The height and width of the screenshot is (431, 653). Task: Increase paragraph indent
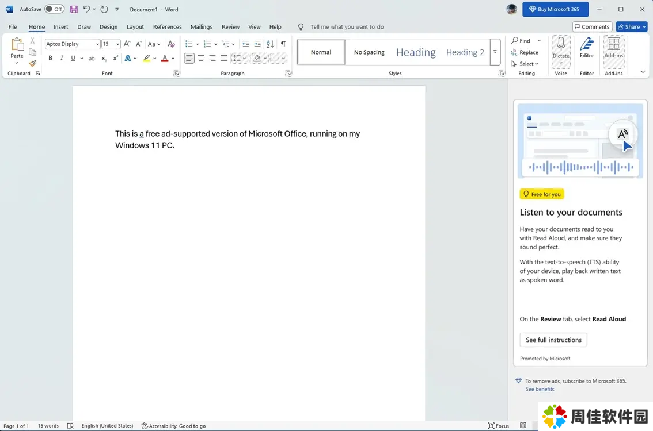(x=257, y=44)
